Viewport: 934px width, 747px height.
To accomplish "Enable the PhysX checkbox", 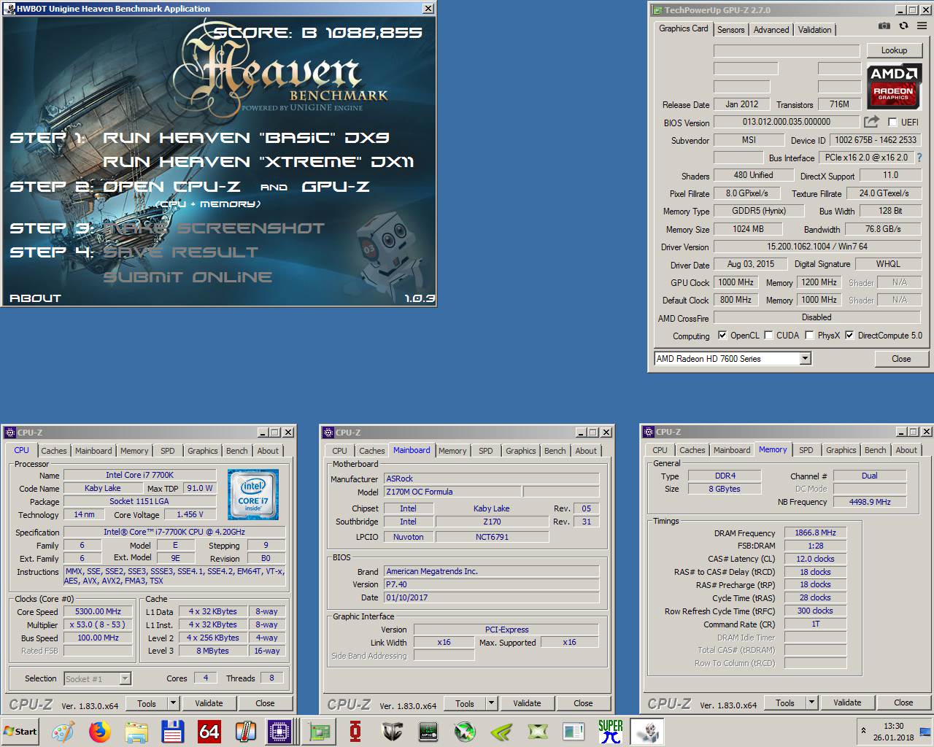I will coord(809,336).
